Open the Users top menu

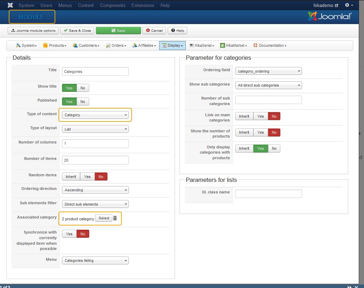coord(47,5)
